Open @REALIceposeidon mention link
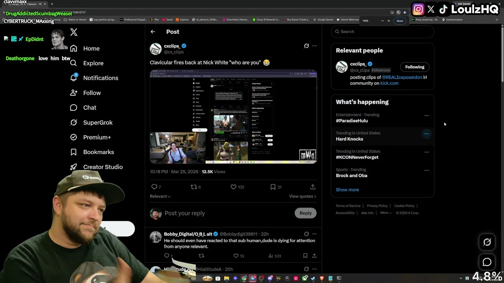 point(402,77)
